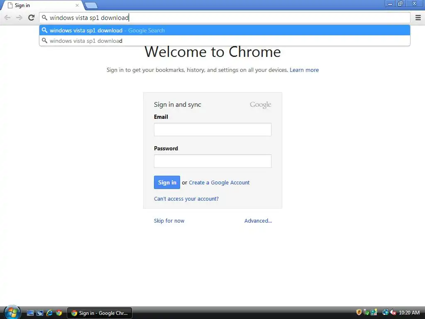The image size is (425, 319).
Task: Click the browser back arrow
Action: [x=7, y=18]
